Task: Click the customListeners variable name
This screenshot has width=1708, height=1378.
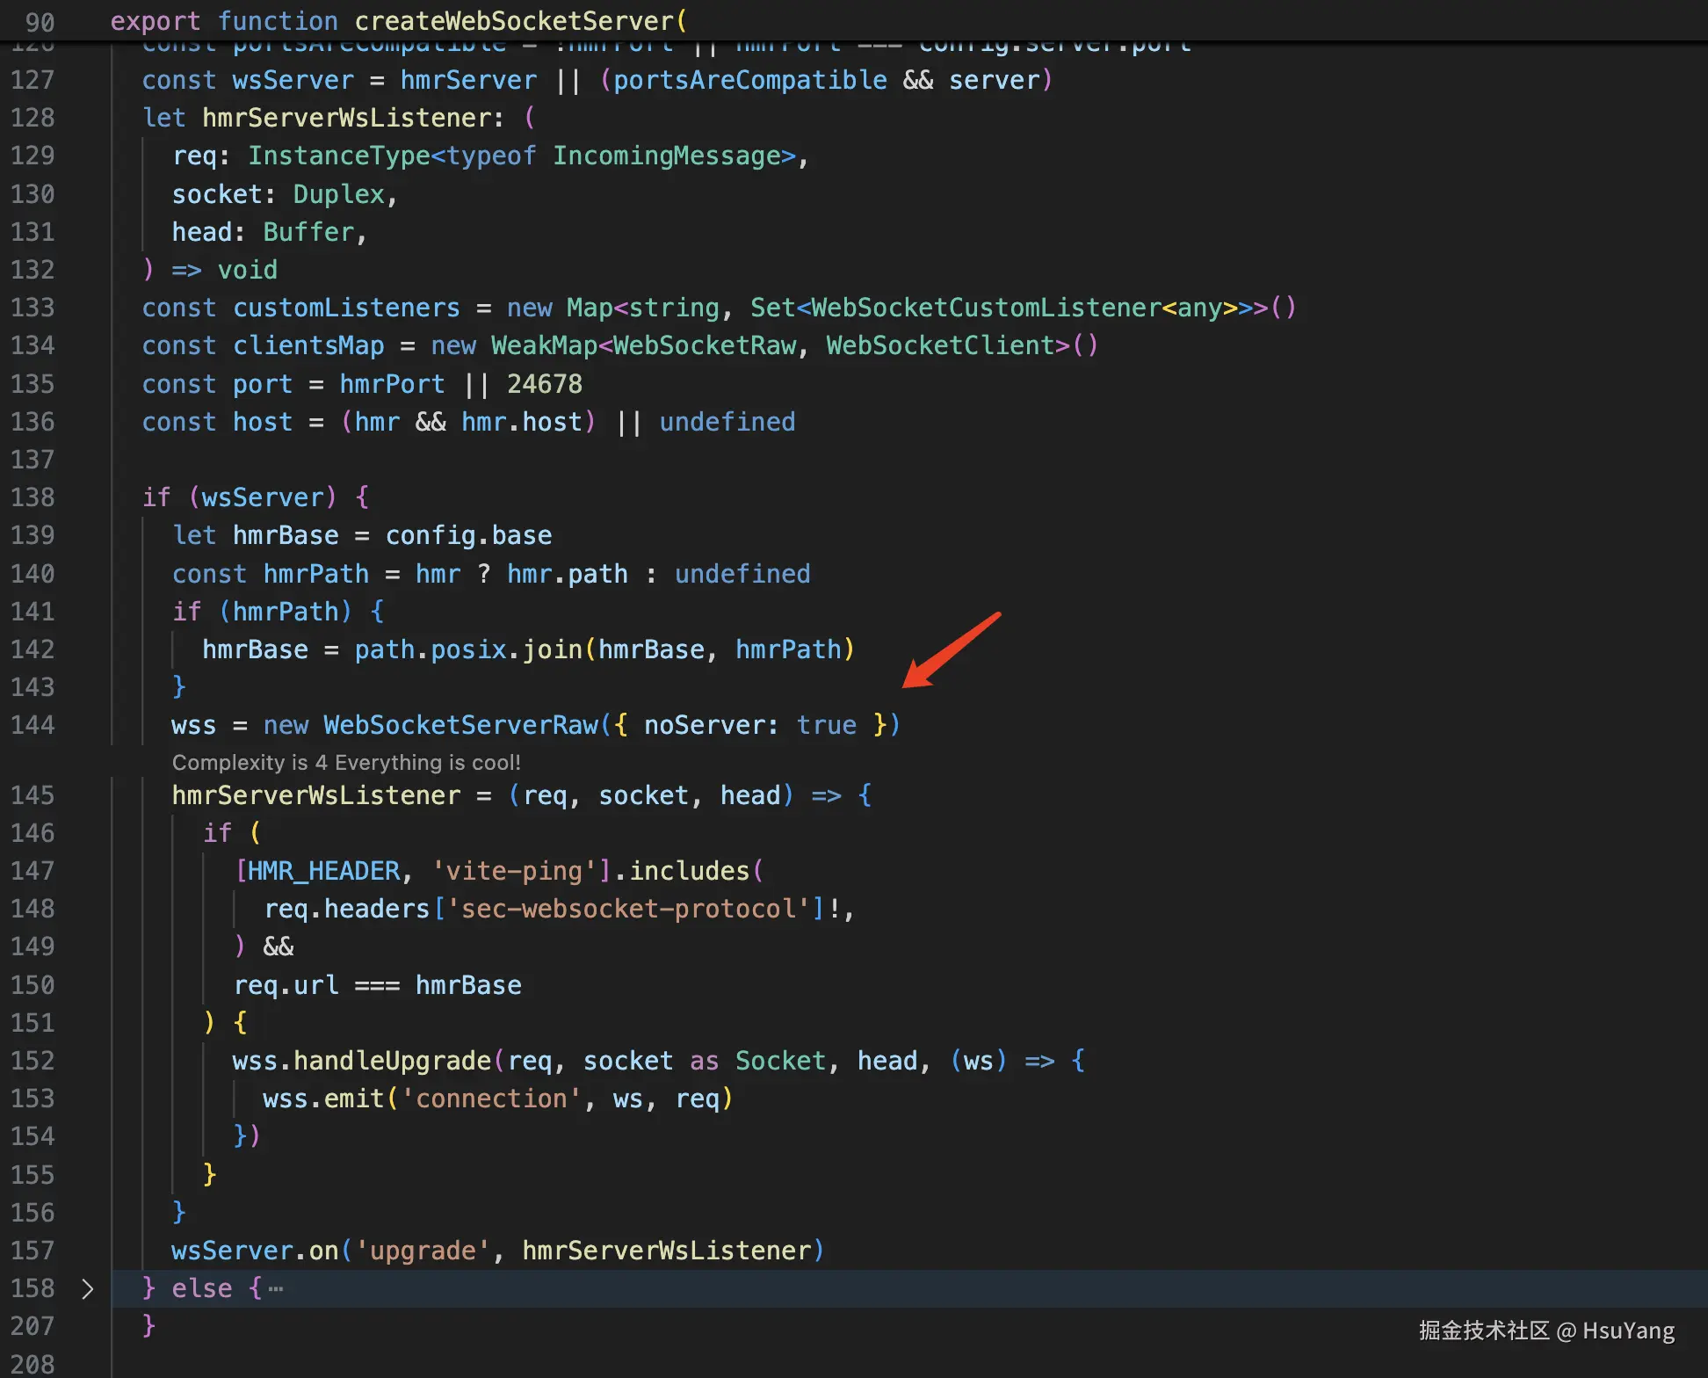Action: coord(346,308)
